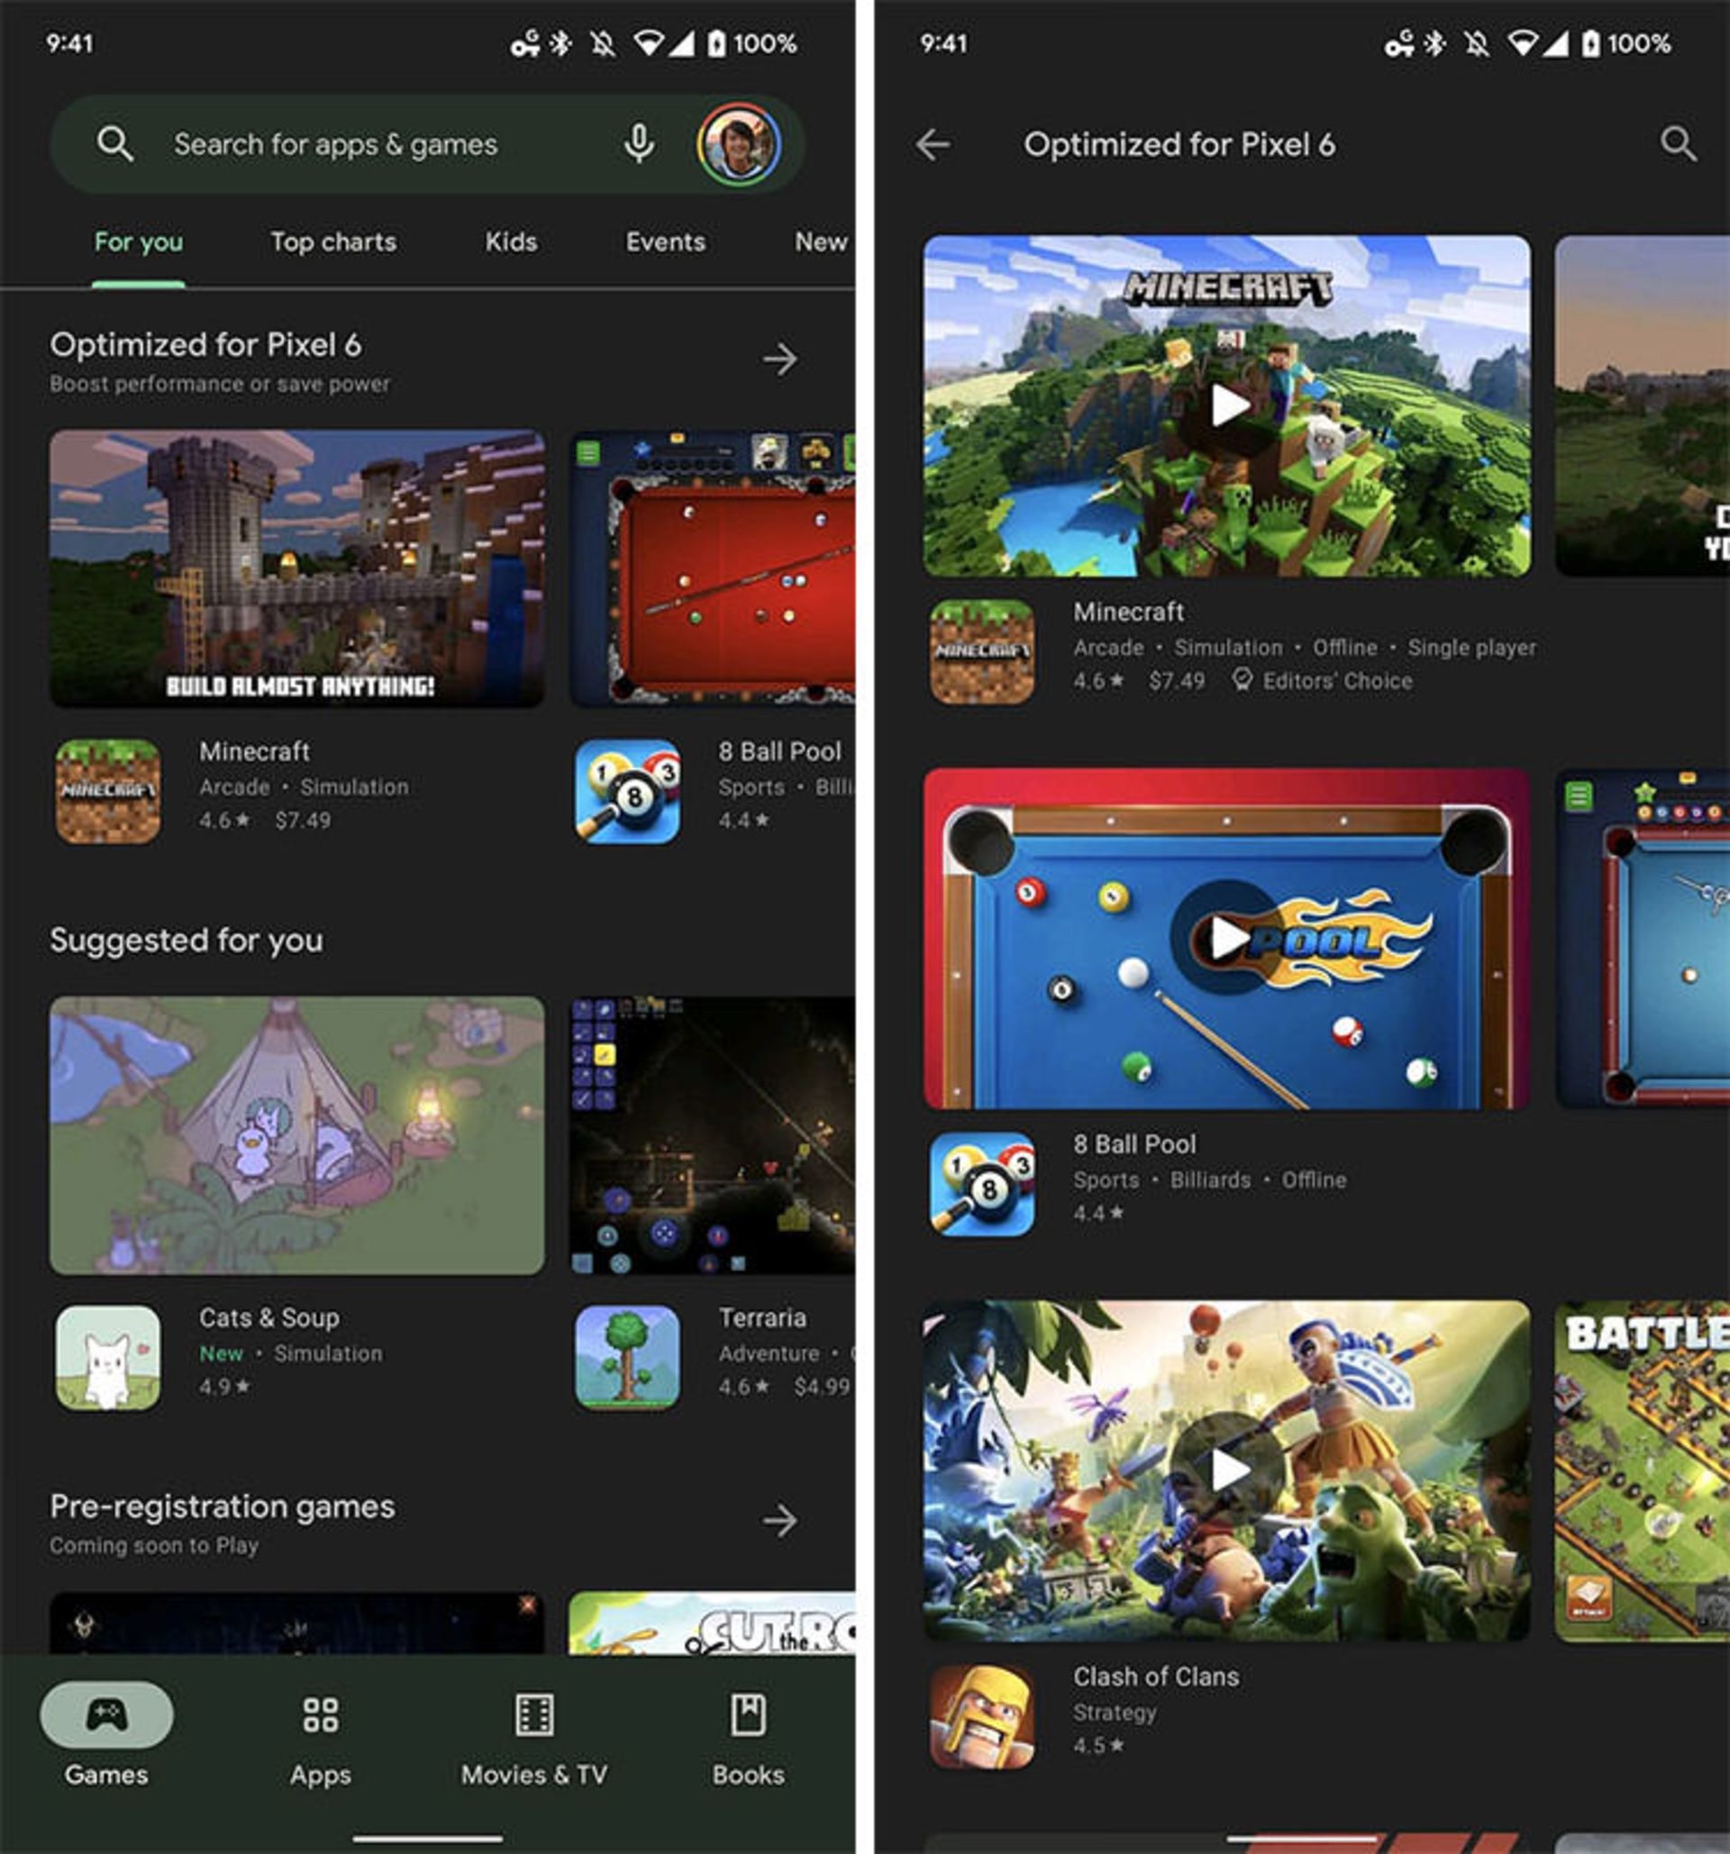This screenshot has height=1854, width=1730.
Task: Switch to the New tab
Action: click(x=821, y=241)
